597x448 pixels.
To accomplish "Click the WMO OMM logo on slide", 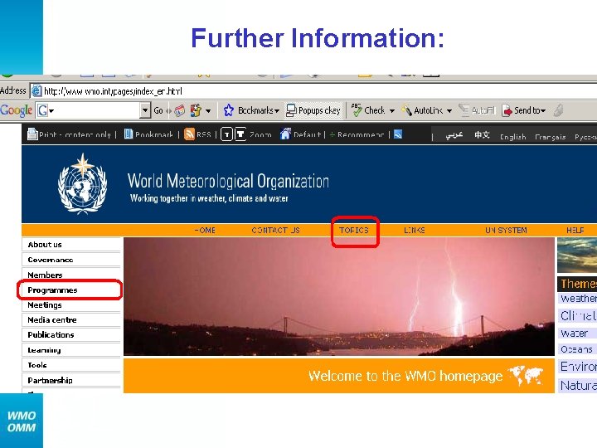I will point(22,421).
